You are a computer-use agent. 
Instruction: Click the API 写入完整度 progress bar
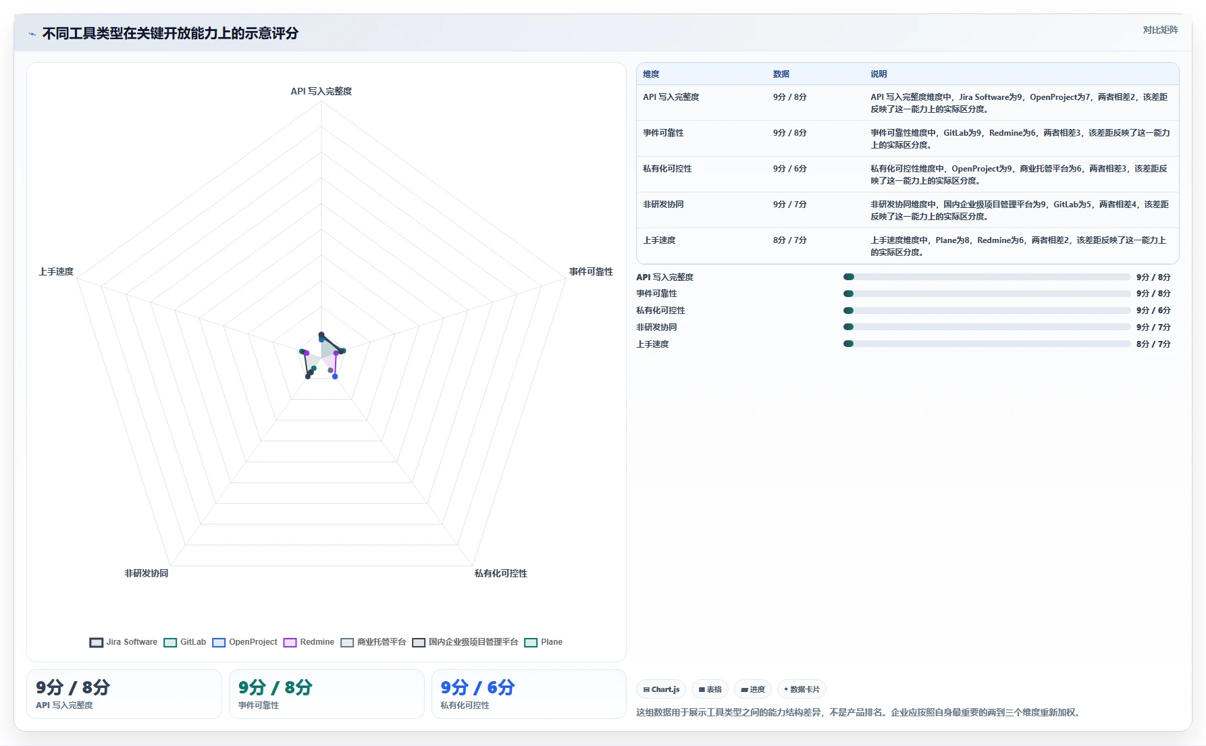pos(987,277)
